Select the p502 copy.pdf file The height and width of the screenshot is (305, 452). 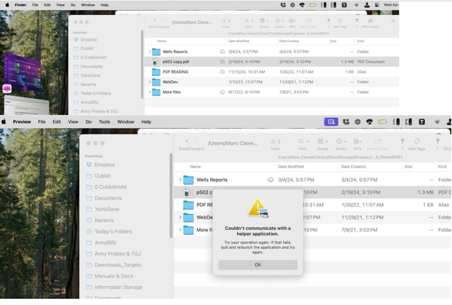pyautogui.click(x=175, y=61)
